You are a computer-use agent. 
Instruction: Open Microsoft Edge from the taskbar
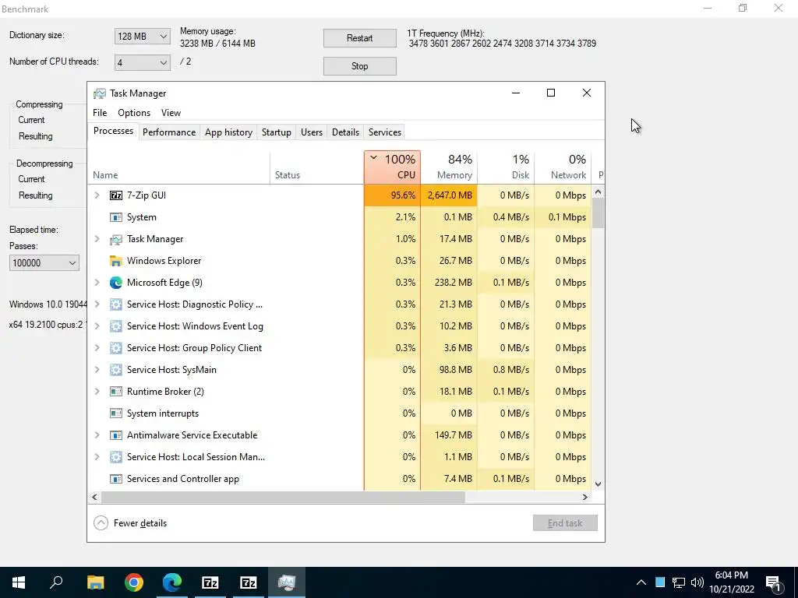point(172,582)
